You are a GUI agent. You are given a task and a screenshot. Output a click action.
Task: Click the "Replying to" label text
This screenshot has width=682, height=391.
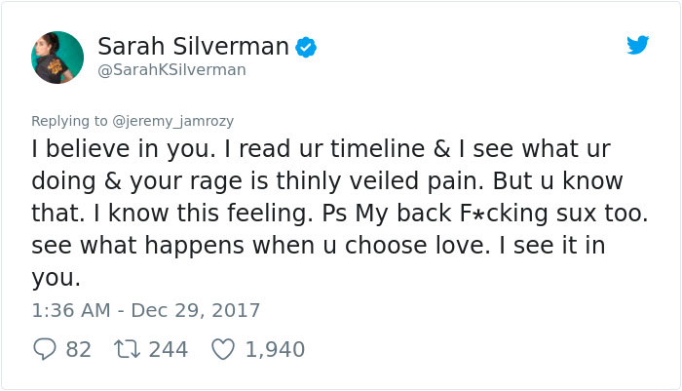point(69,121)
